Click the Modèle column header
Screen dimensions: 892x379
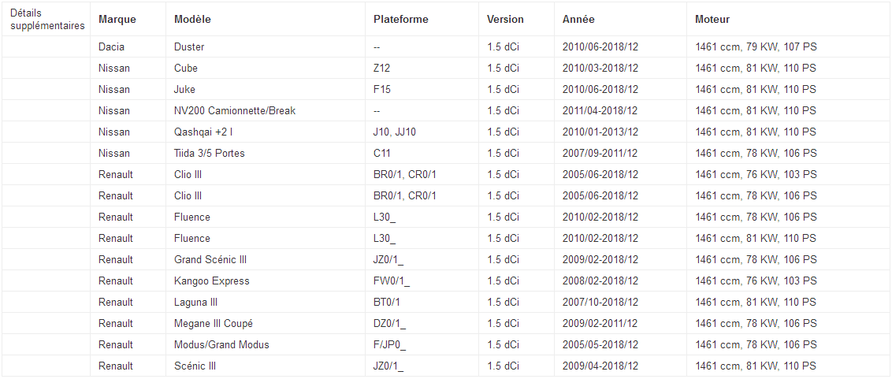[x=192, y=20]
